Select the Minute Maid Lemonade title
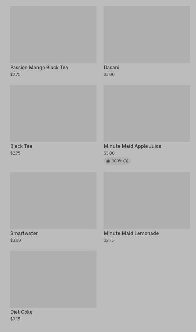 pyautogui.click(x=131, y=233)
